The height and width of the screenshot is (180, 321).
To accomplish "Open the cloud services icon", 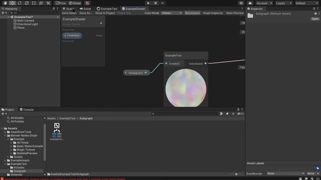I will click(x=250, y=3).
